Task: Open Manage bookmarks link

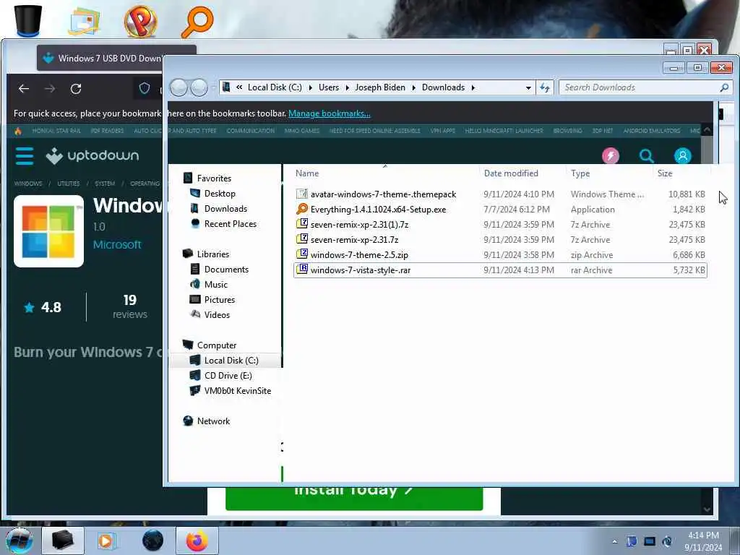Action: (x=330, y=113)
